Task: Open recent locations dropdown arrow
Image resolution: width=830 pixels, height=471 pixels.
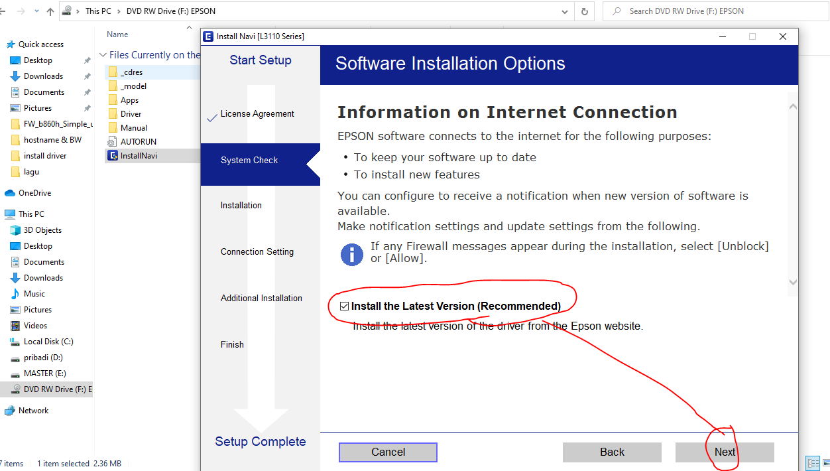Action: tap(37, 12)
